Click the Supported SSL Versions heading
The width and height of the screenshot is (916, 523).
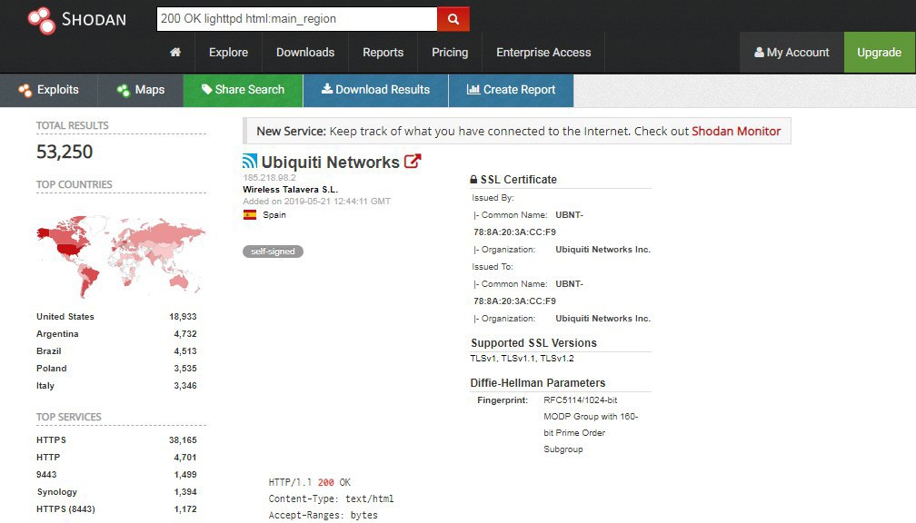pyautogui.click(x=534, y=343)
